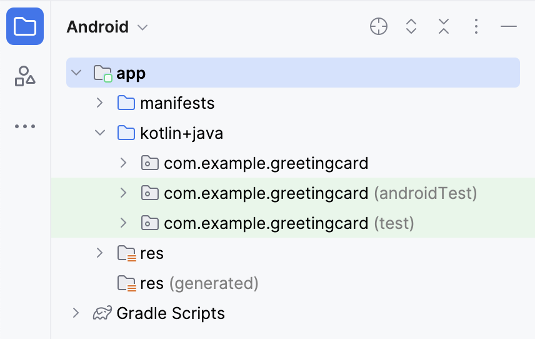Hide the project panel with minimize icon
The image size is (535, 339).
pos(509,26)
